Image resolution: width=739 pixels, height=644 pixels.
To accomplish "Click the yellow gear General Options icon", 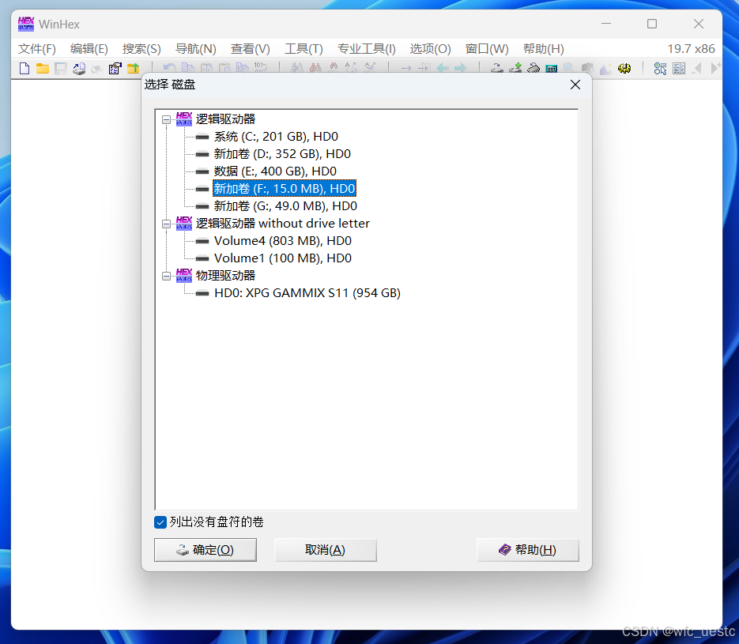I will point(624,68).
